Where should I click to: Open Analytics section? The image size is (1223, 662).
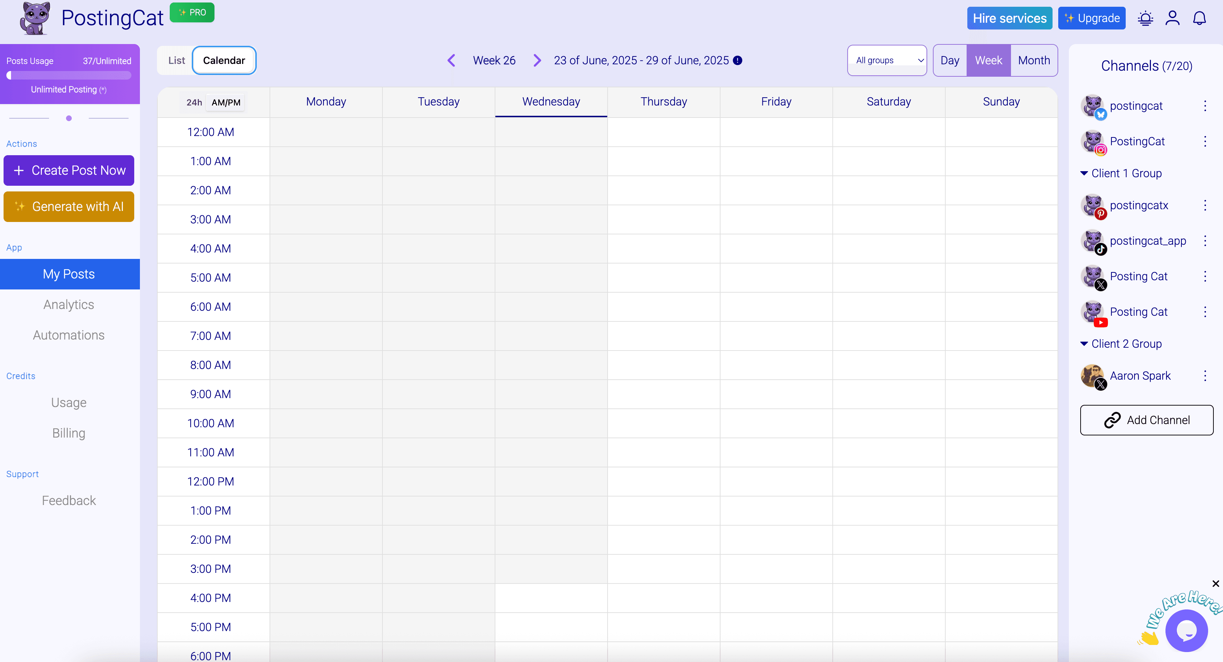pos(69,304)
